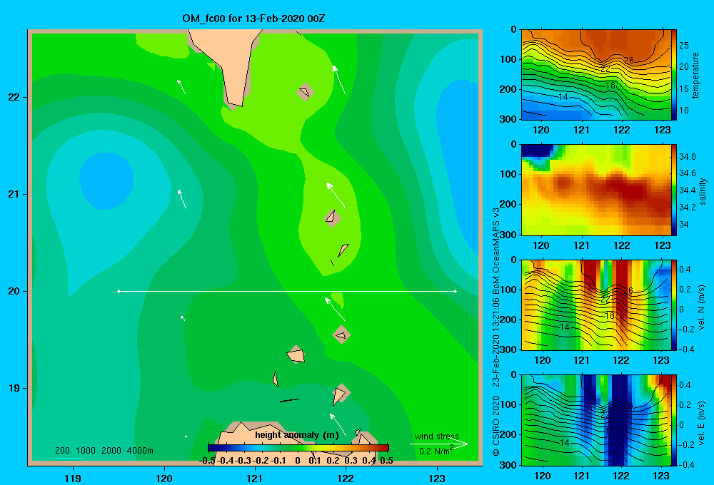
Task: Open the northward velocity cross-section panel
Action: coord(595,305)
